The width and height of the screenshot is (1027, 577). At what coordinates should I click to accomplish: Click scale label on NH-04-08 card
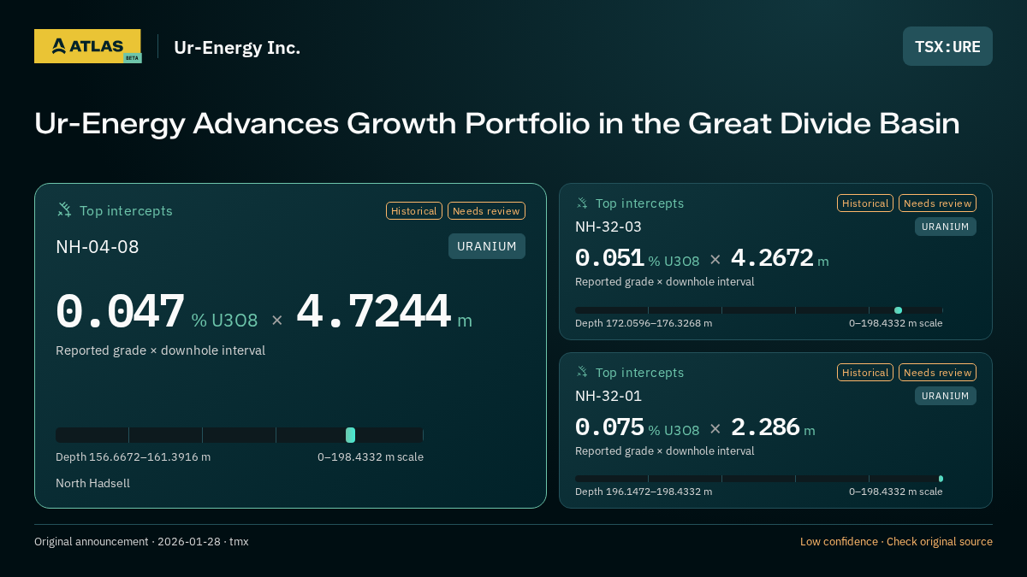(x=371, y=457)
